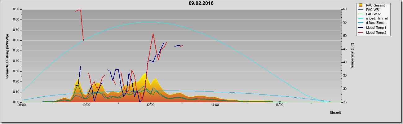Click the 10:00 time axis tick
403x124 pixels.
pyautogui.click(x=86, y=105)
